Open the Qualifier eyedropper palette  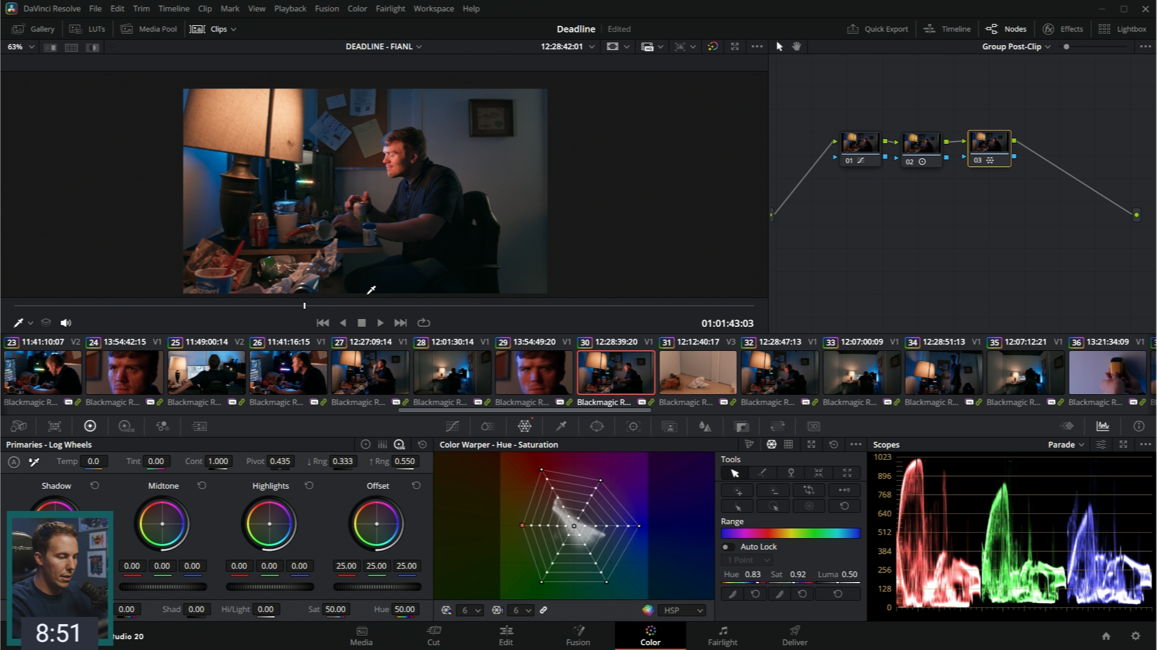coord(561,426)
